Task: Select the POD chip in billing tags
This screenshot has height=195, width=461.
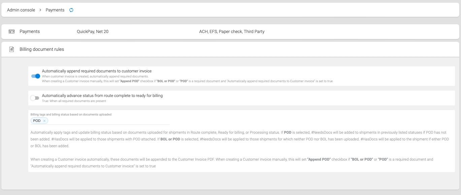Action: pyautogui.click(x=37, y=121)
